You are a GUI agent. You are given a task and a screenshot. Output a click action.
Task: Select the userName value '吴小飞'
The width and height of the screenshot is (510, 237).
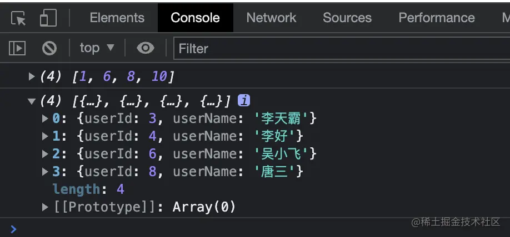click(x=281, y=154)
